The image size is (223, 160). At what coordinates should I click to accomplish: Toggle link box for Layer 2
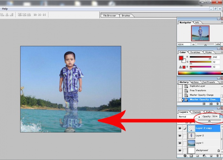click(185, 136)
